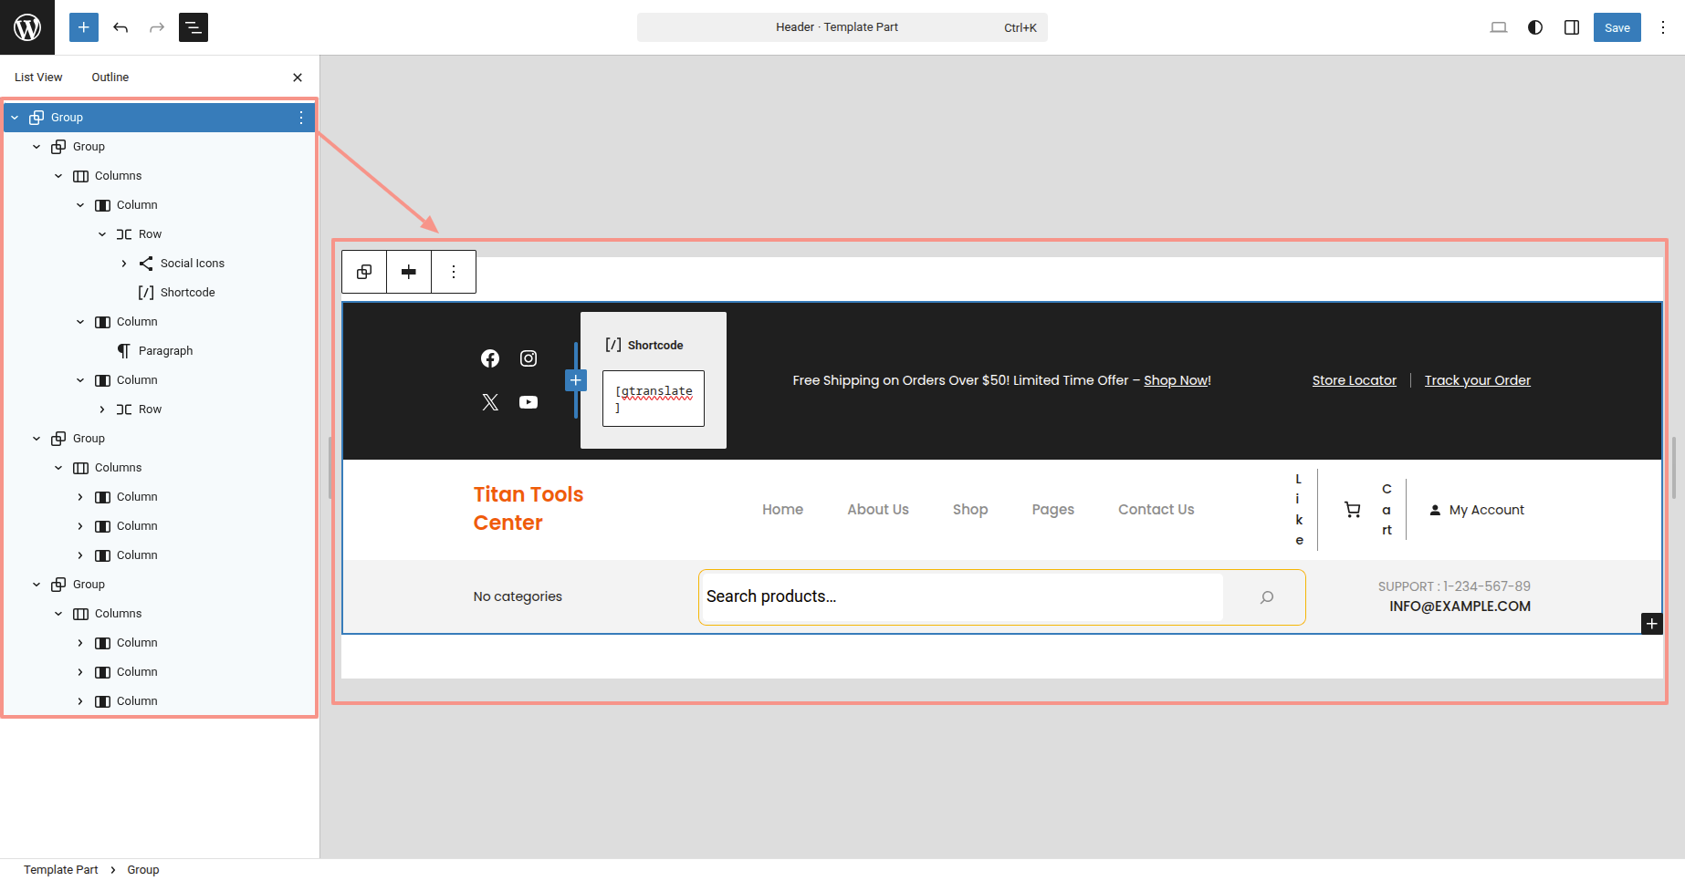This screenshot has width=1685, height=881.
Task: Open the block inserter plus button
Action: pos(83,27)
